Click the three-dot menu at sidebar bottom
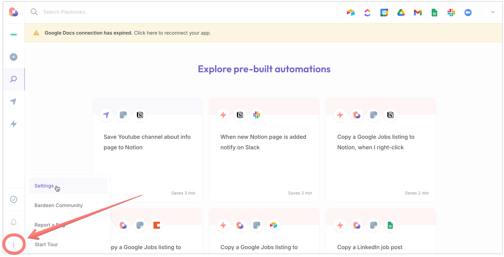This screenshot has height=257, width=504. point(14,245)
